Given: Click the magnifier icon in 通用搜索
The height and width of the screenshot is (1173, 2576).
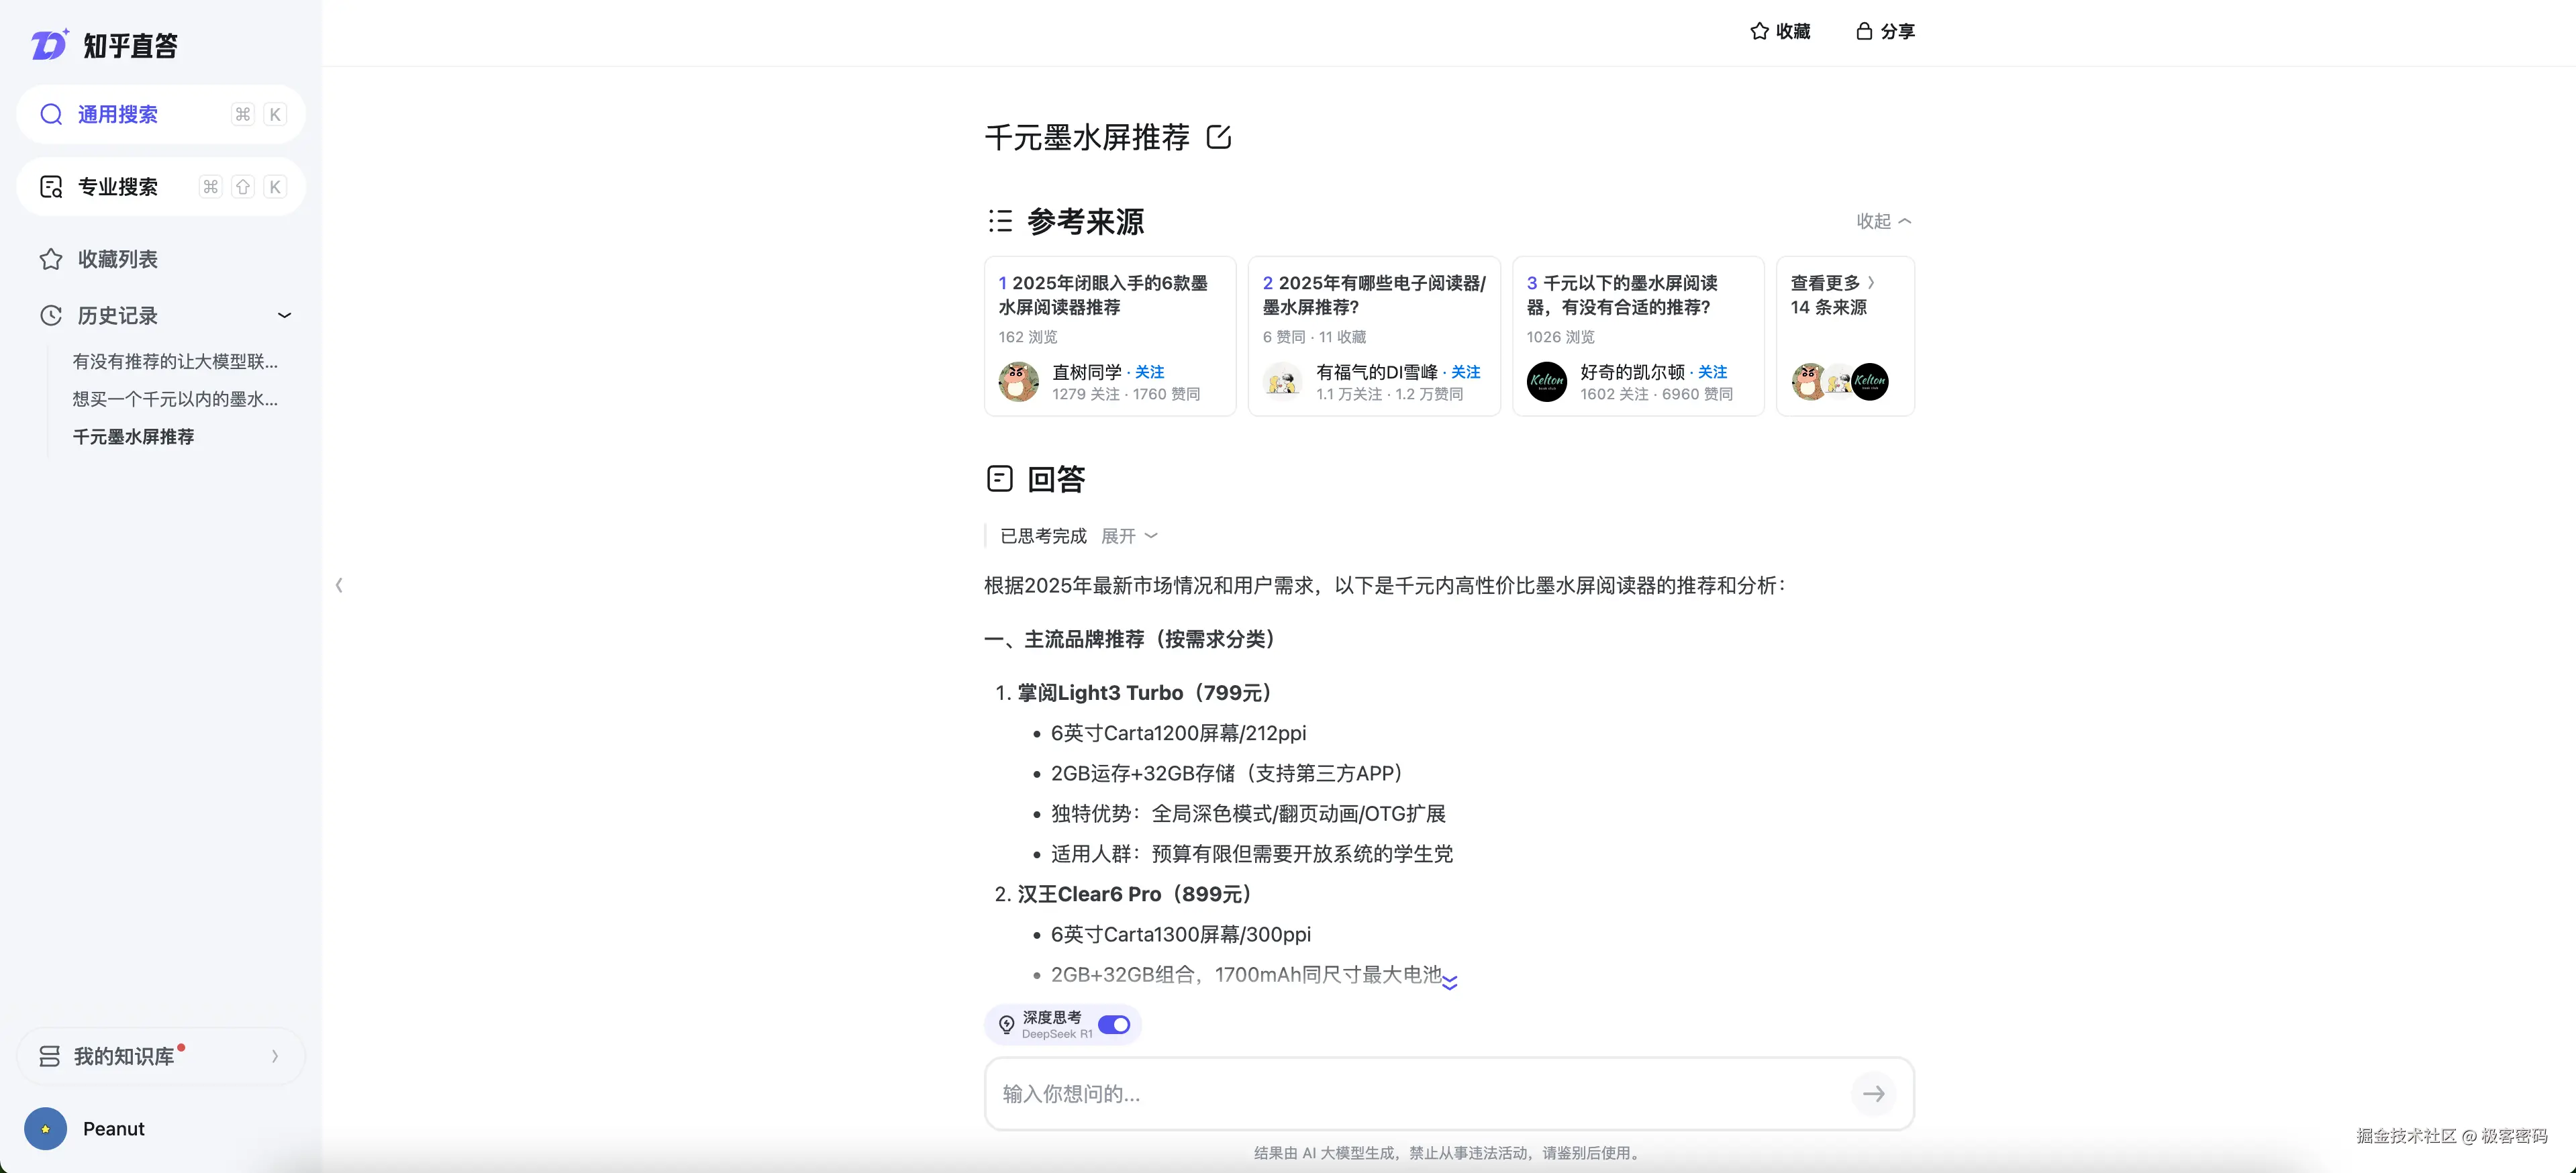Looking at the screenshot, I should (x=52, y=114).
